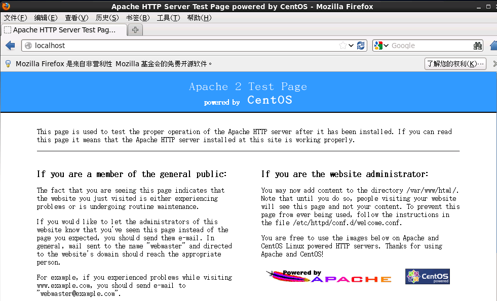This screenshot has height=301, width=497.
Task: Click the reload page icon
Action: [361, 46]
